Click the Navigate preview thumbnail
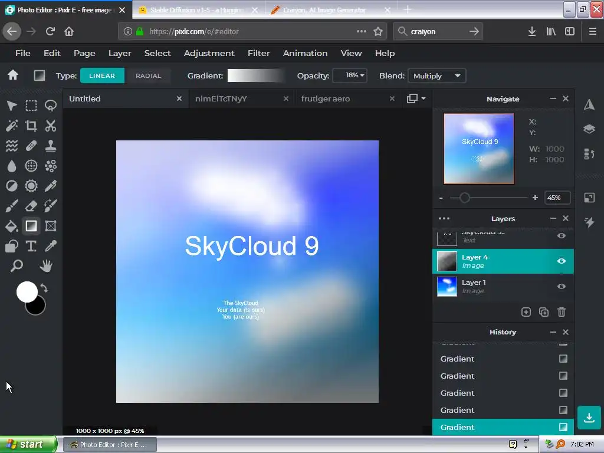 (479, 148)
